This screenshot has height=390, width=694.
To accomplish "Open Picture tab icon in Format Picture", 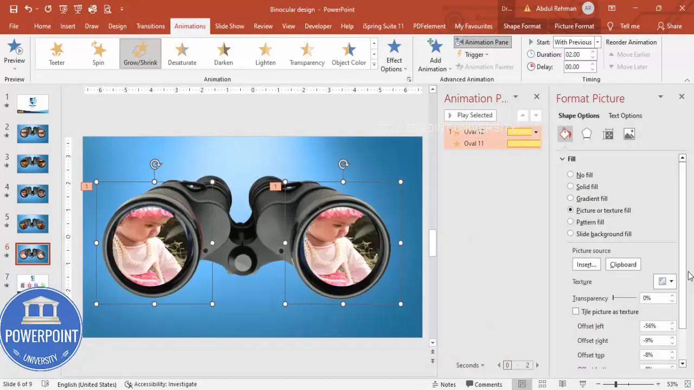I will point(629,134).
